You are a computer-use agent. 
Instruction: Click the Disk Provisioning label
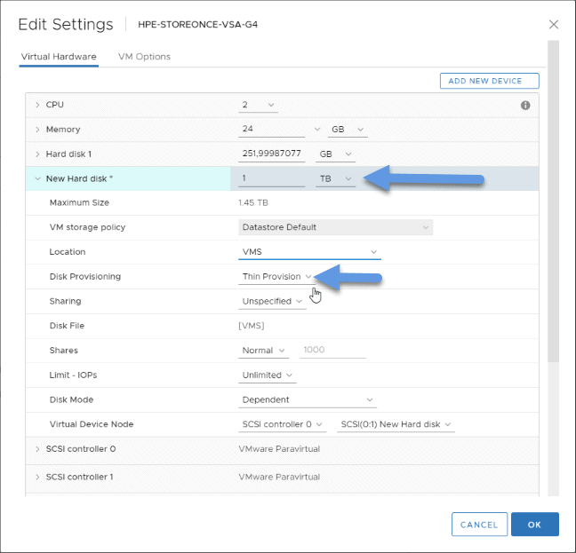click(84, 277)
